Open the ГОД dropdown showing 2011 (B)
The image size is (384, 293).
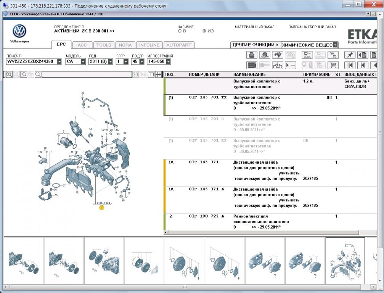[111, 61]
